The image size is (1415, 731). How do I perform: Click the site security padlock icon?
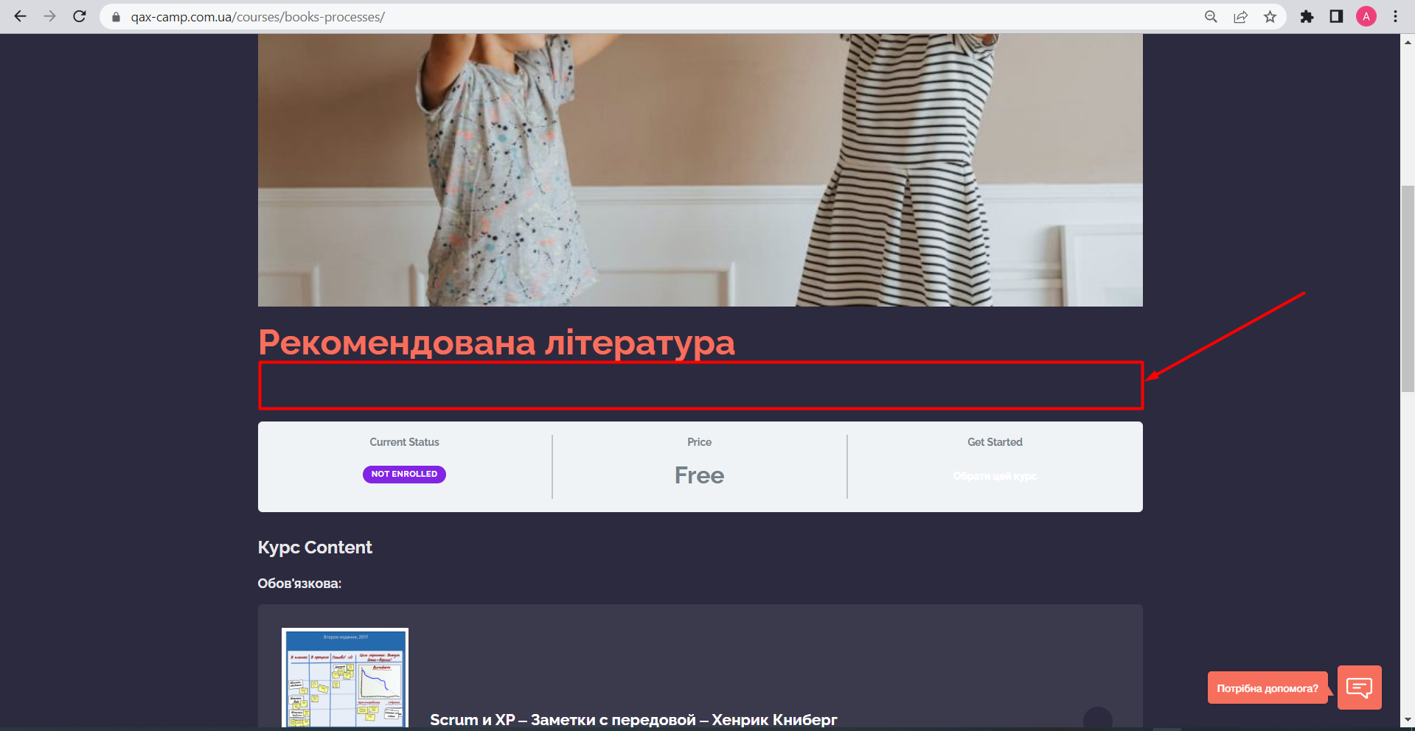click(116, 16)
